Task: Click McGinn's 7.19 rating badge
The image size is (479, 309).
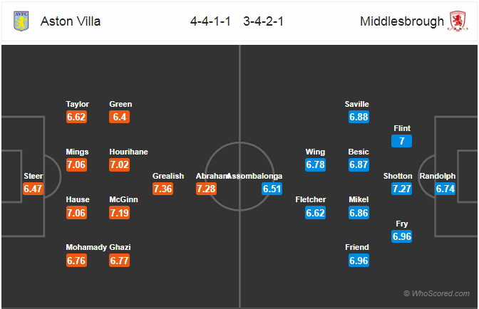Action: click(120, 213)
